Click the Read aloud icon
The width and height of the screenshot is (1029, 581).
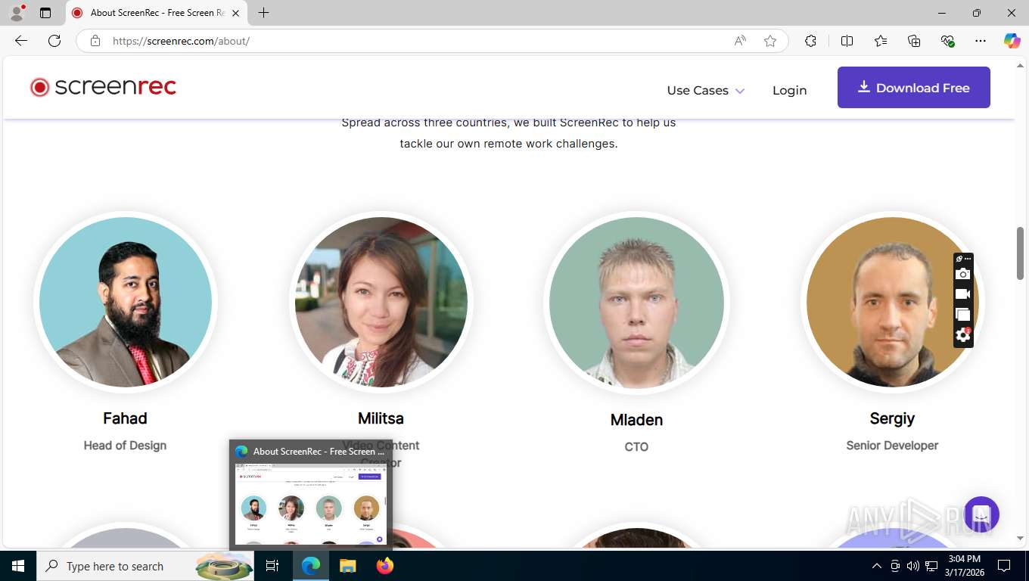[x=740, y=41]
